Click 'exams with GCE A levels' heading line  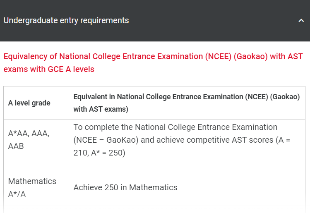pyautogui.click(x=49, y=69)
